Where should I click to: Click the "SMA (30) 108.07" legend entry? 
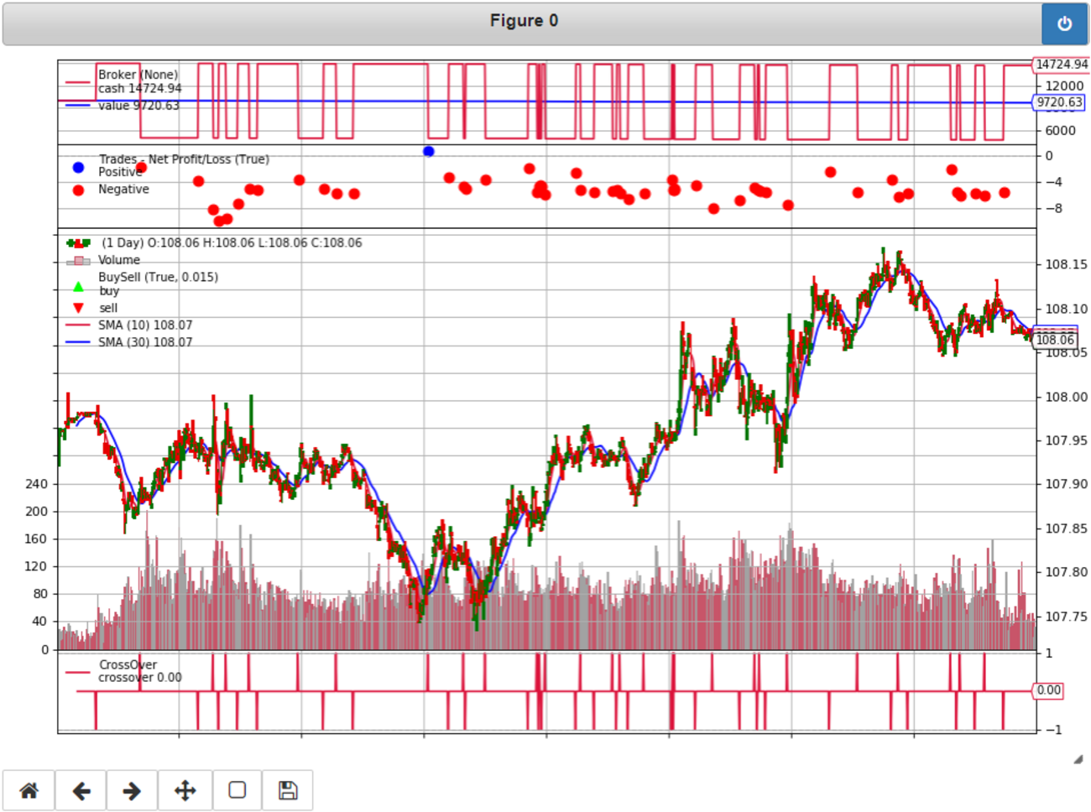coord(145,342)
